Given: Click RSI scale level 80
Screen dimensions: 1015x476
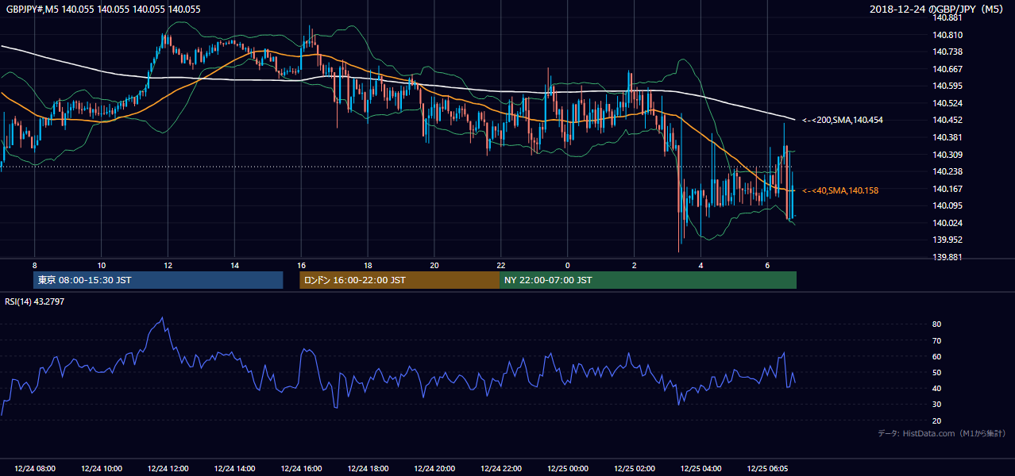Looking at the screenshot, I should click(x=937, y=324).
